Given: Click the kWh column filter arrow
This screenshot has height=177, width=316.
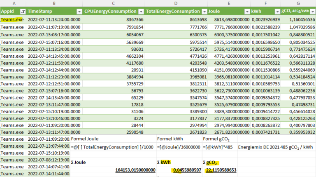Looking at the screenshot, I should point(276,12).
